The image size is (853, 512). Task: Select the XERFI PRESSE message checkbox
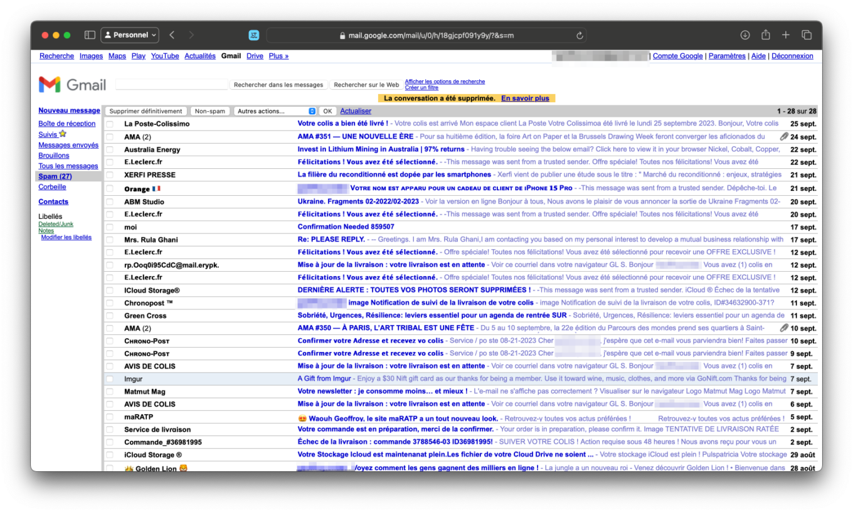tap(110, 175)
